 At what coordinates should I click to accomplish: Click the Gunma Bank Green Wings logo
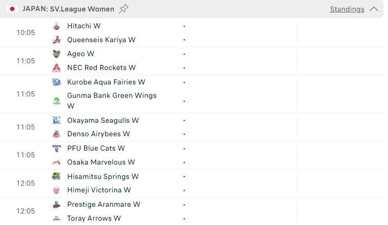56,101
